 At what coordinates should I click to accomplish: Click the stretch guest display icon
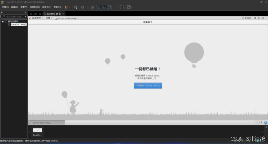click(x=129, y=7)
